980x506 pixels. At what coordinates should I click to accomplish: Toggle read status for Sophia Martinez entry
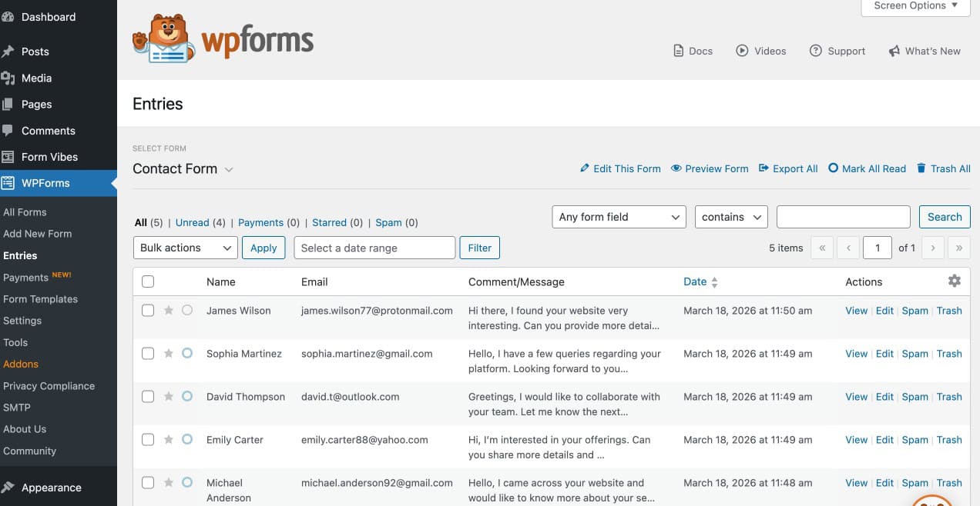tap(187, 354)
